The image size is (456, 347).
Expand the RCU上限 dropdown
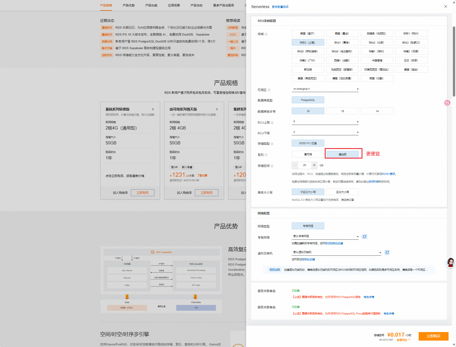pyautogui.click(x=325, y=122)
